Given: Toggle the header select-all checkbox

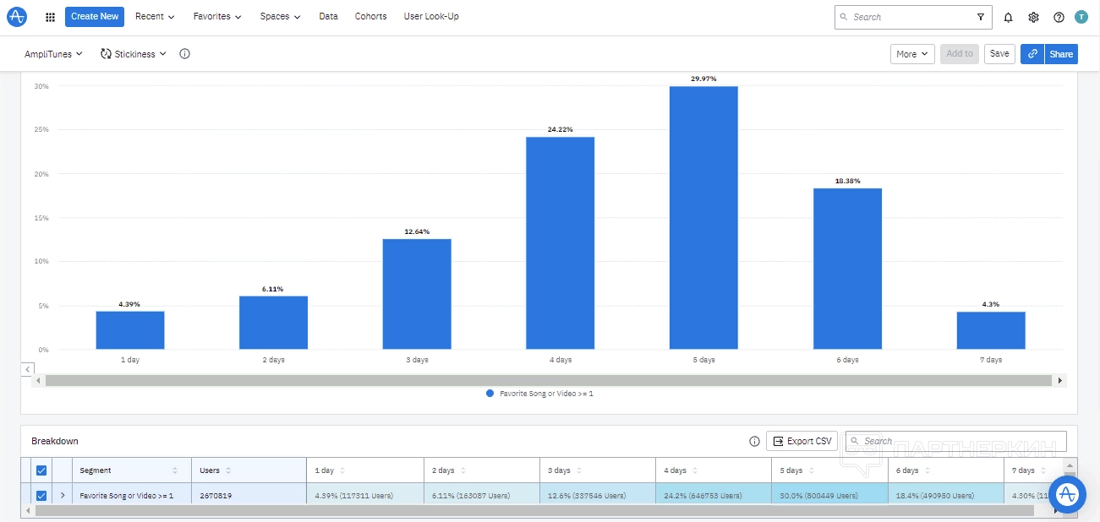Looking at the screenshot, I should point(41,470).
